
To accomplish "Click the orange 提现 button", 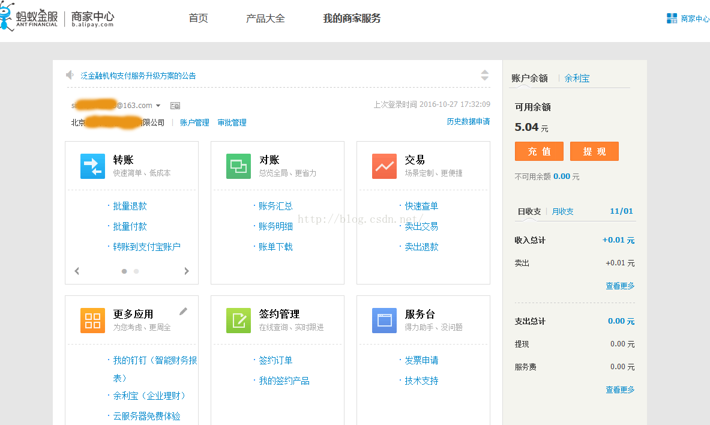I will coord(595,151).
